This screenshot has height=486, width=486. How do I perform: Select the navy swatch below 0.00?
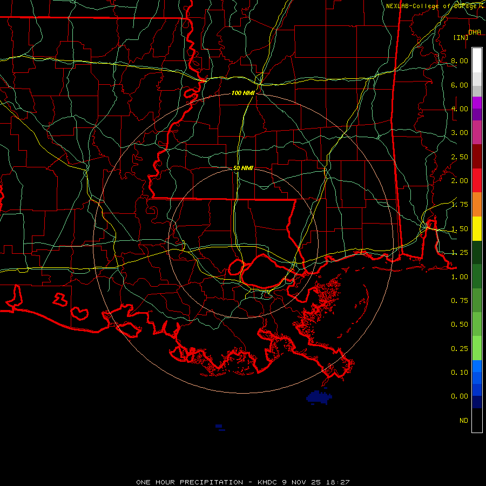point(477,402)
